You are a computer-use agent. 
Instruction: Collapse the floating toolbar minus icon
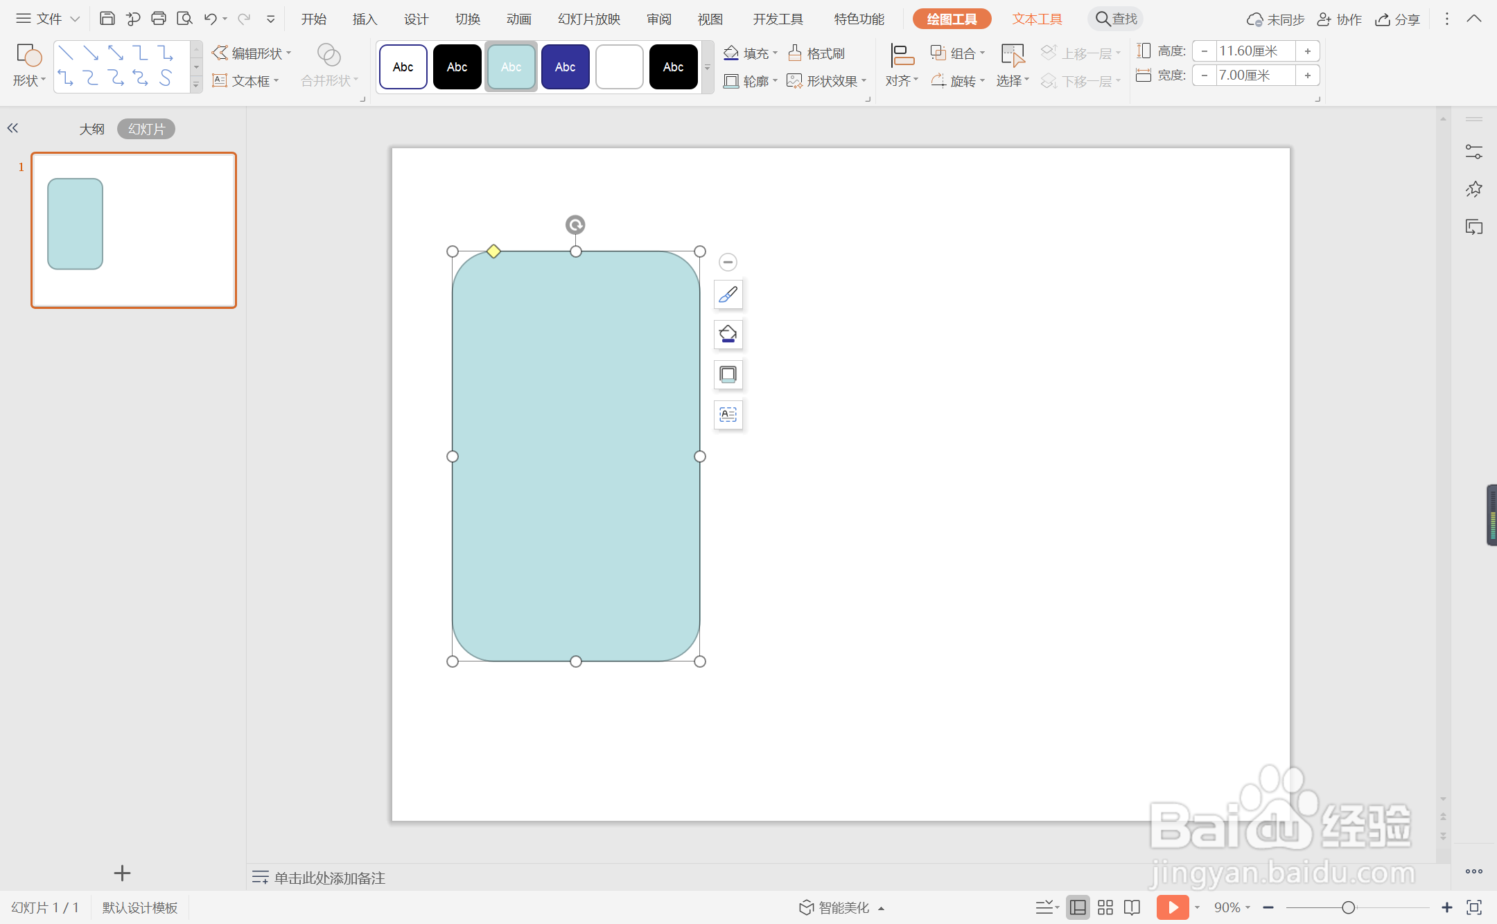tap(728, 262)
